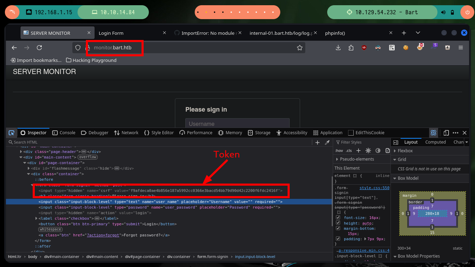Enable Responsive Design Mode
Screen dimensions: 475x267
click(x=446, y=133)
